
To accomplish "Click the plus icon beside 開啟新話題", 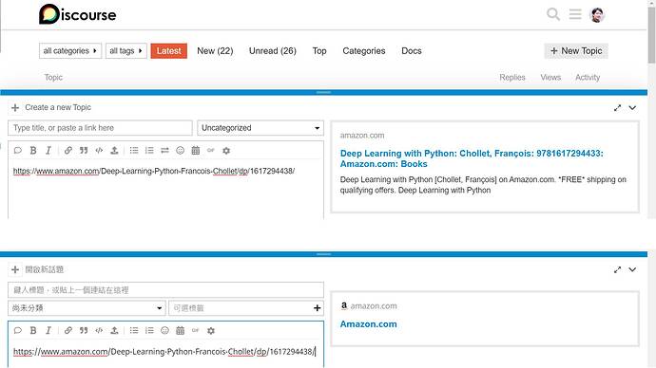I will coord(15,269).
